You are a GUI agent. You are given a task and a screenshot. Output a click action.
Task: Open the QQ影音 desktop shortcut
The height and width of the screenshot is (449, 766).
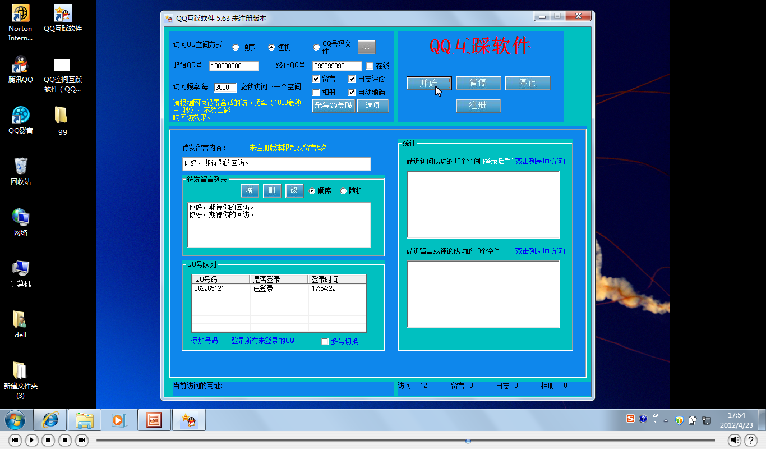click(x=21, y=121)
